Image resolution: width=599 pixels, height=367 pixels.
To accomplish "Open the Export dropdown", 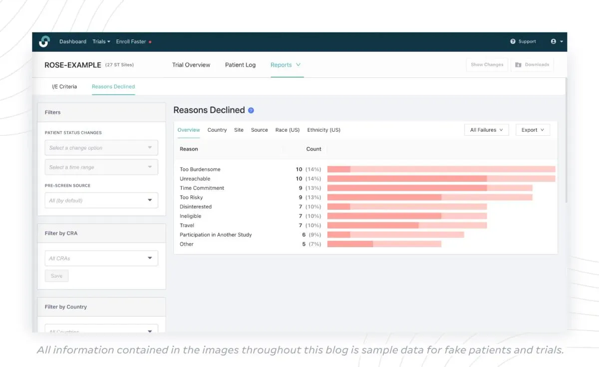I will click(x=532, y=129).
